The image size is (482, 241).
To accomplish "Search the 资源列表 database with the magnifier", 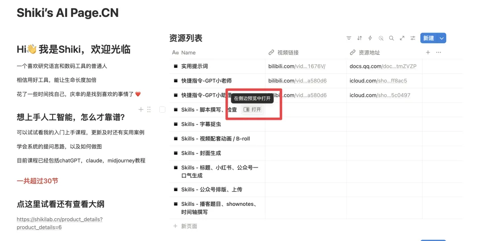I will (x=391, y=38).
